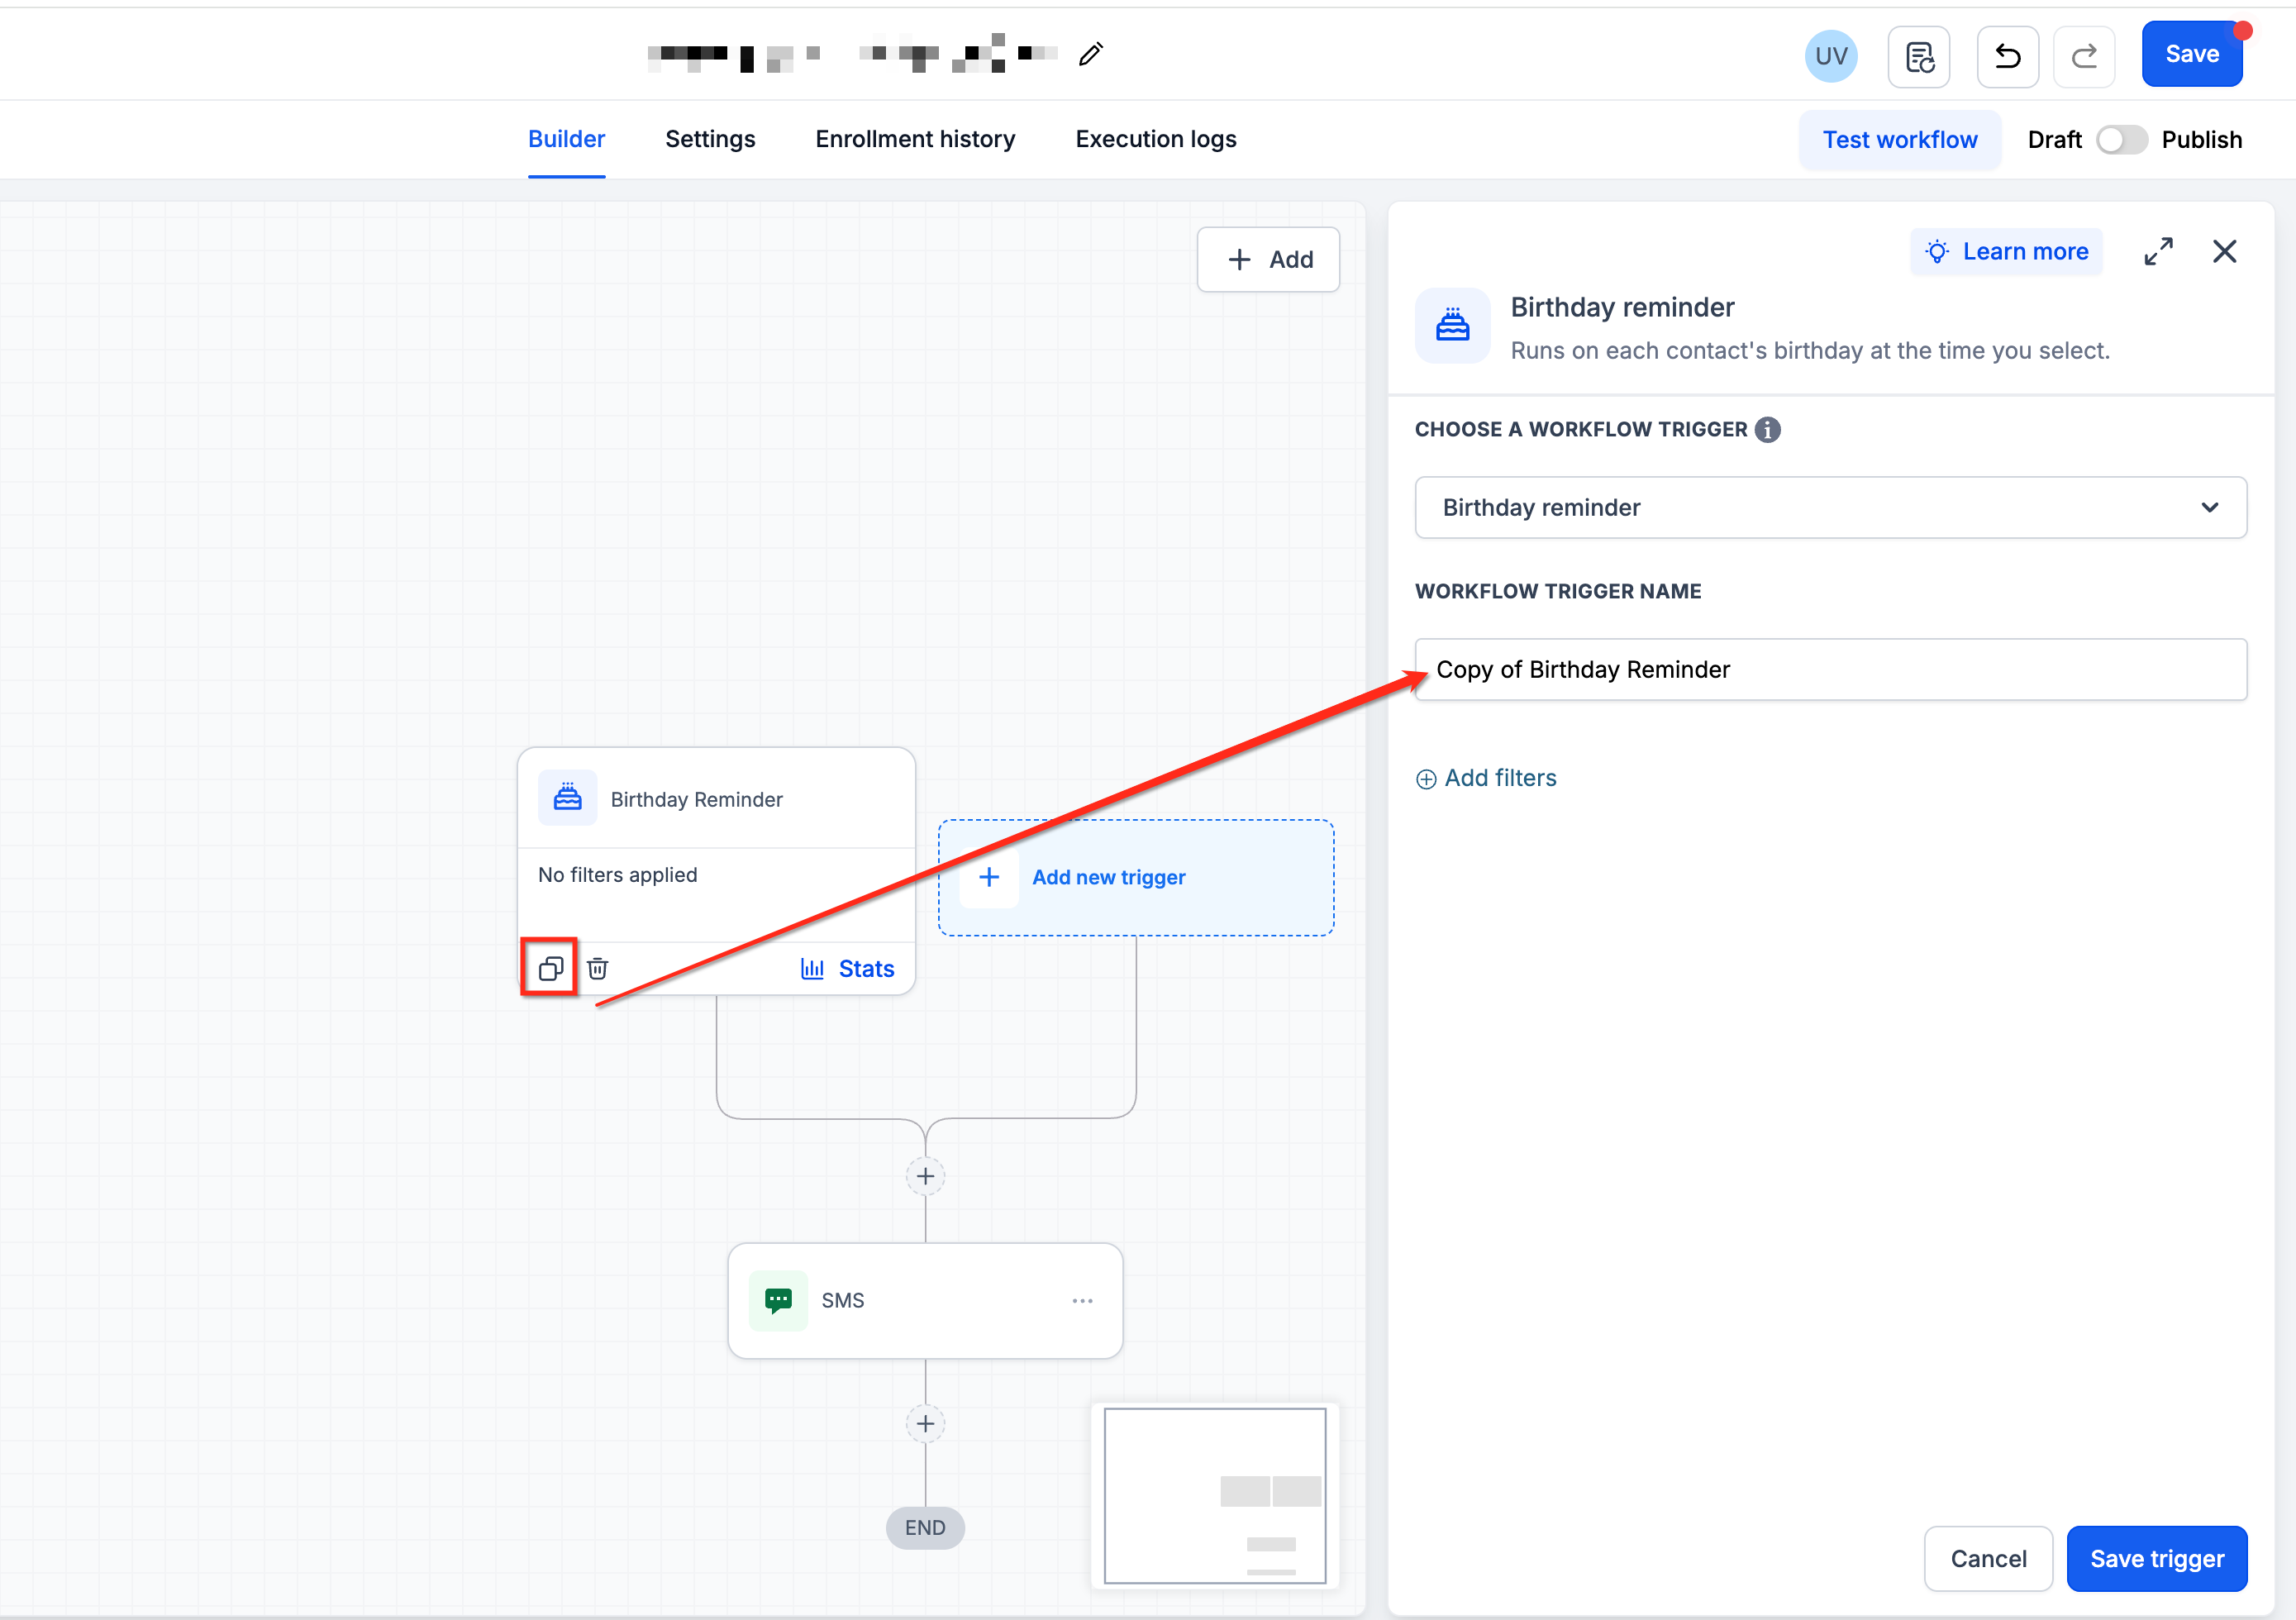
Task: Click the info icon beside Choose a Workflow Trigger
Action: coord(1767,429)
